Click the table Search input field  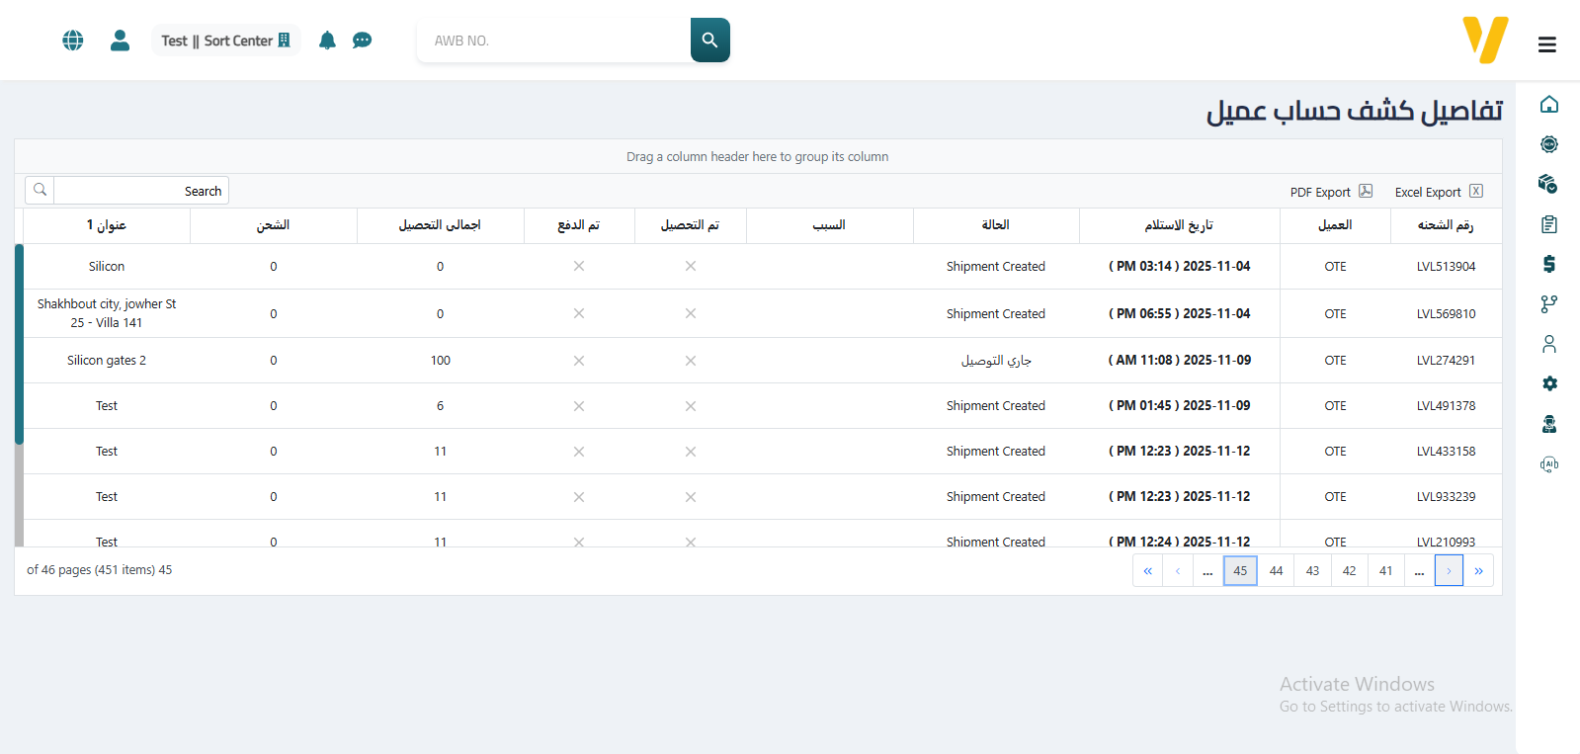(140, 191)
